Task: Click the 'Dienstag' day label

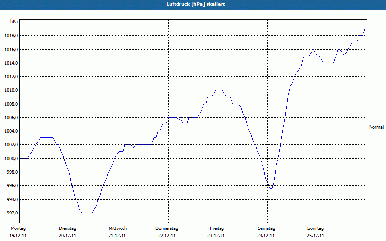Action: (68, 228)
